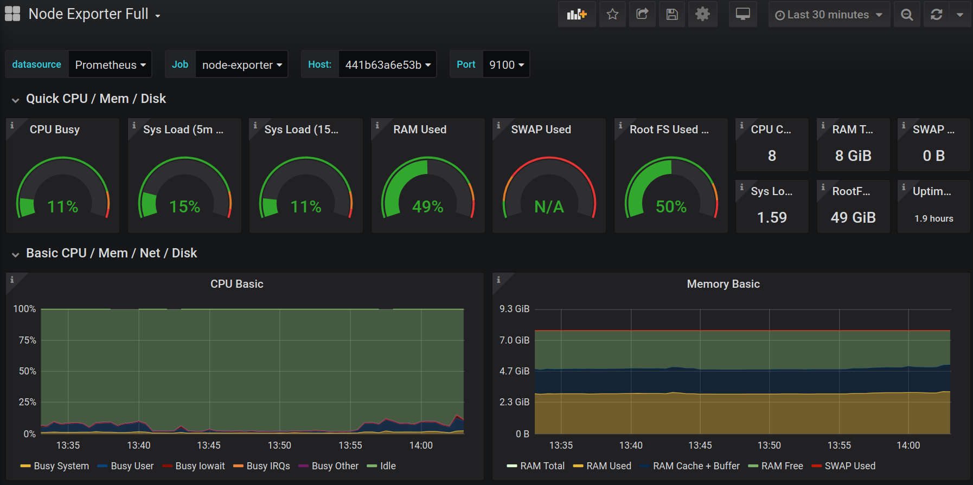The image size is (973, 485).
Task: Open the refresh interval dropdown arrow
Action: point(960,15)
